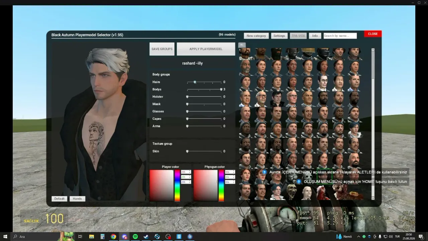The height and width of the screenshot is (241, 428).
Task: Adjust the Capes slider
Action: pyautogui.click(x=204, y=119)
